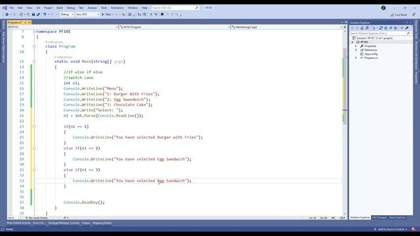Click No issues found indicator
Image resolution: width=420 pixels, height=236 pixels.
point(37,218)
